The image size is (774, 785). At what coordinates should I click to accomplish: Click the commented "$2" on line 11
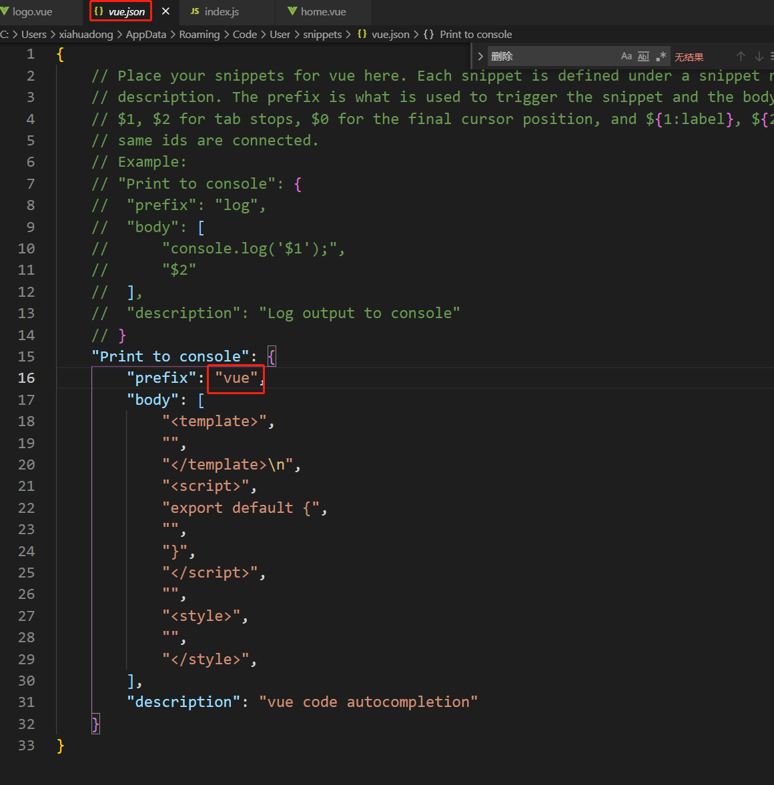tap(179, 270)
